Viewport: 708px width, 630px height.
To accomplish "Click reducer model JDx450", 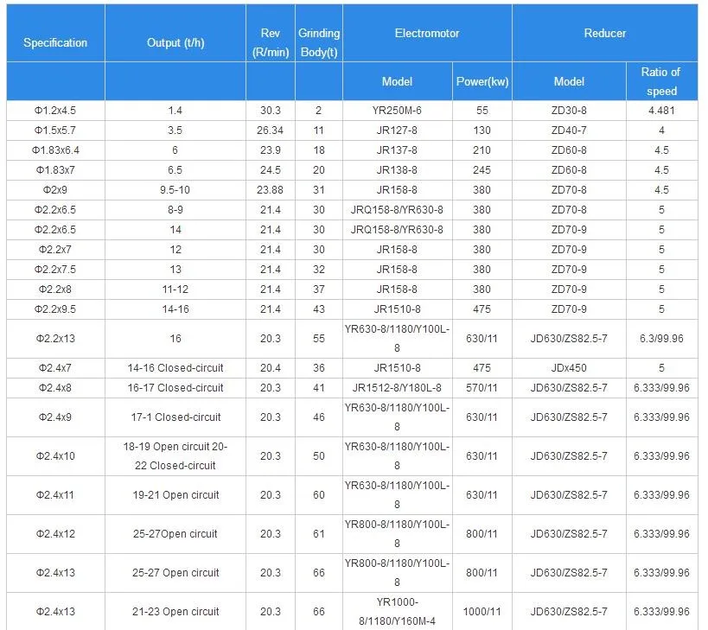I will pos(569,368).
